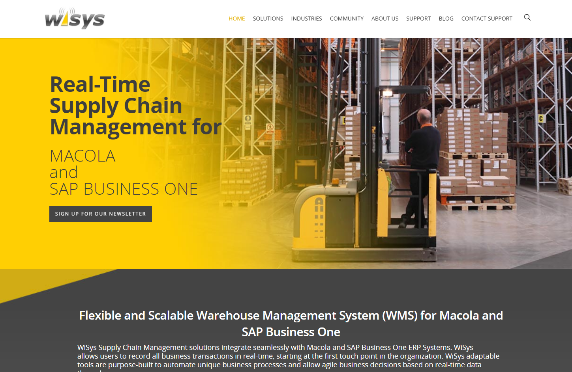Viewport: 572px width, 372px height.
Task: Open the Solutions menu
Action: (268, 19)
